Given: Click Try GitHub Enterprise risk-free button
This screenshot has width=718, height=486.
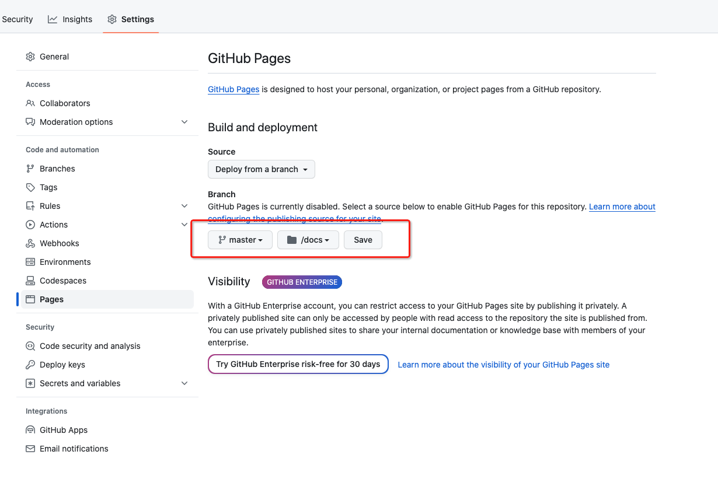Looking at the screenshot, I should pos(298,364).
